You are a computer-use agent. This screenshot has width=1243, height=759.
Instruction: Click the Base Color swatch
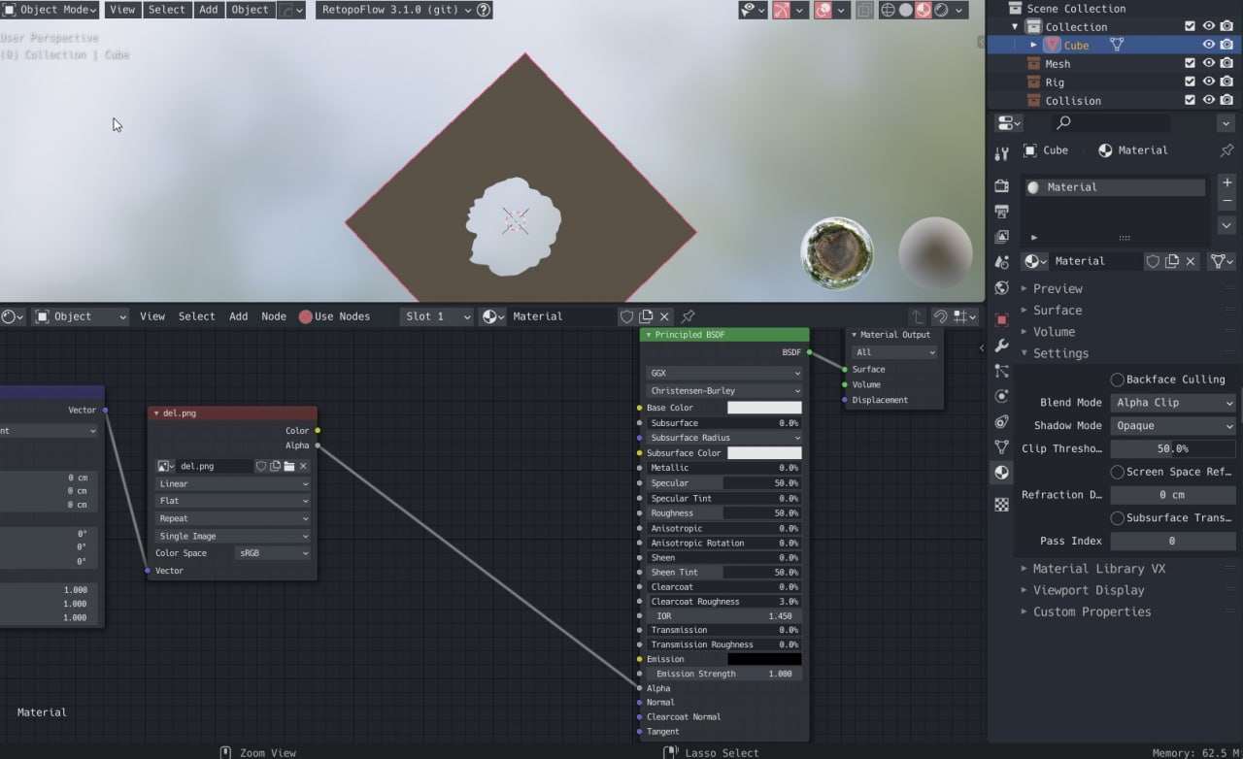[x=764, y=408]
